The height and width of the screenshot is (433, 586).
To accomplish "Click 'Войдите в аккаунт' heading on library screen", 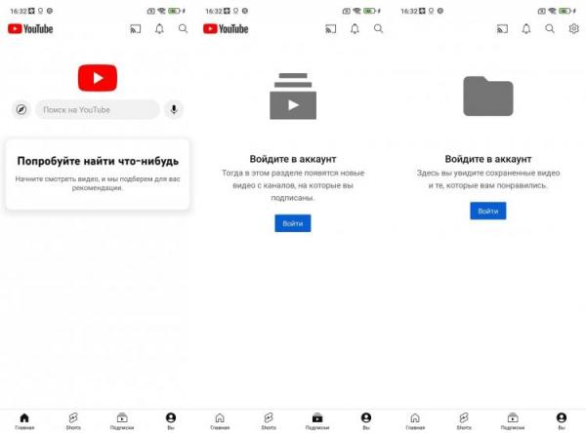I will (x=488, y=159).
